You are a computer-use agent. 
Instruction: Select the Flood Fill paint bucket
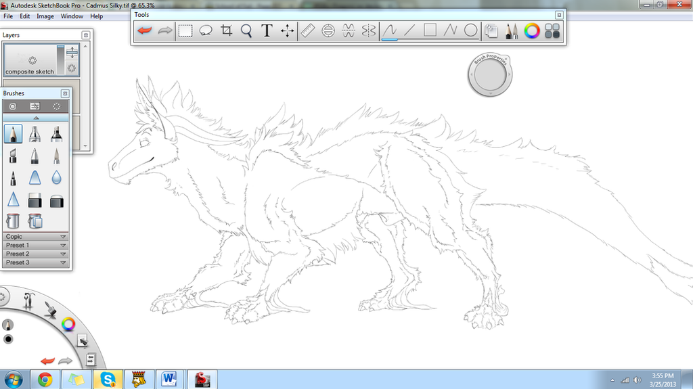[x=14, y=221]
